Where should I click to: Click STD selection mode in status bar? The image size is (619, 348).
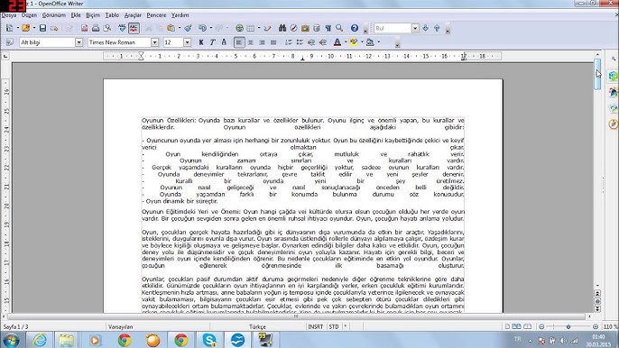click(334, 326)
